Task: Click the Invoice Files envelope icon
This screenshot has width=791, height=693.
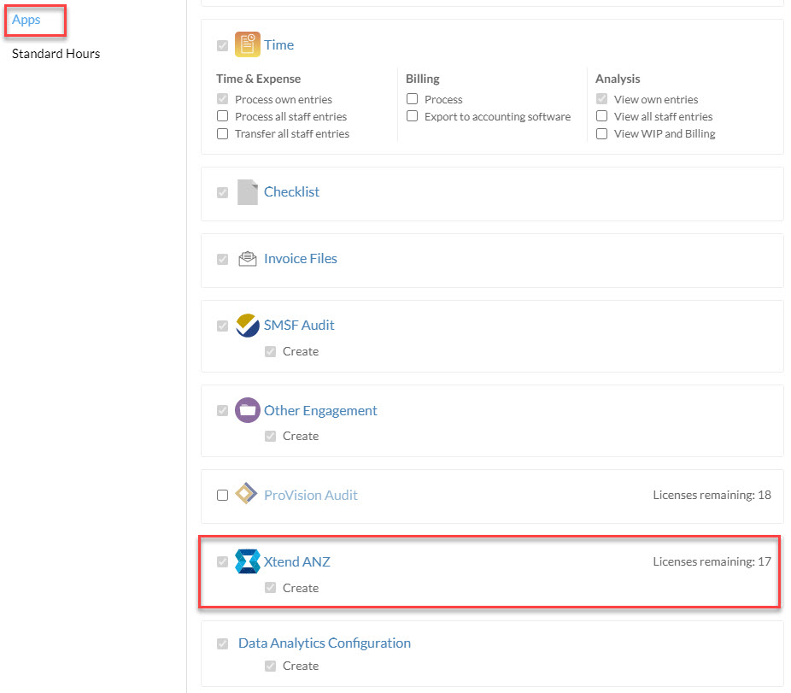Action: (247, 258)
